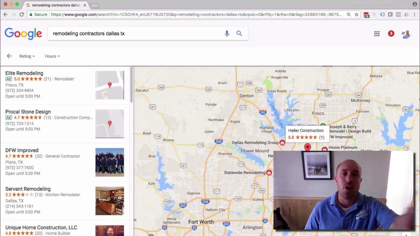The width and height of the screenshot is (420, 236).
Task: Click Servant Remodeling kitchen photo
Action: click(110, 201)
